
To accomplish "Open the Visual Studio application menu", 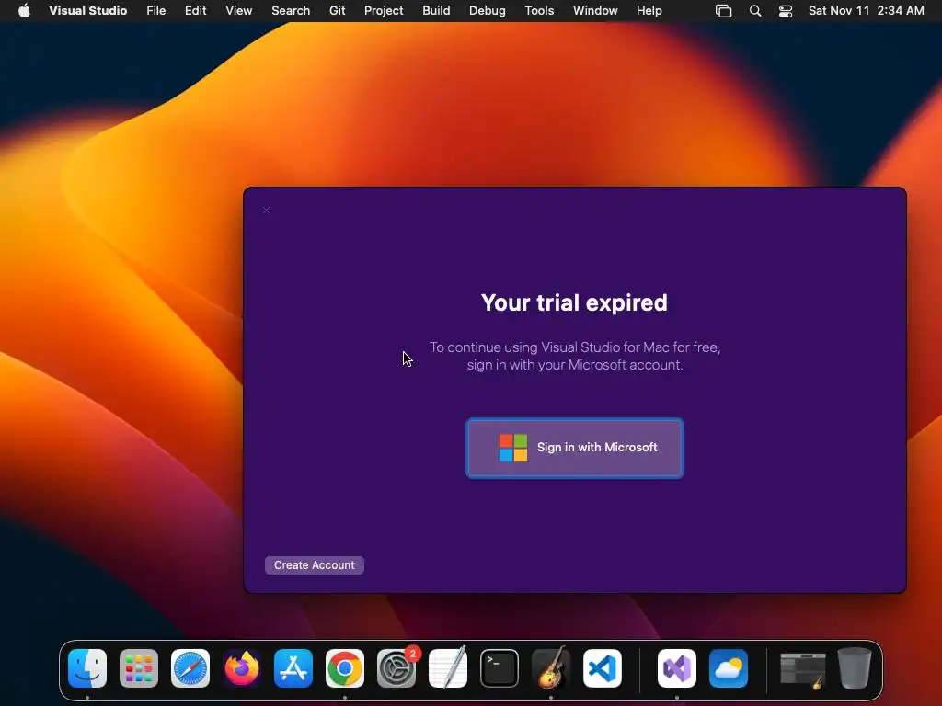I will coord(87,11).
